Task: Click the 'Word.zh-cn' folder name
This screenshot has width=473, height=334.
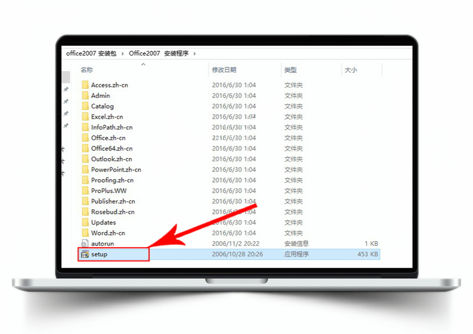Action: pyautogui.click(x=108, y=233)
